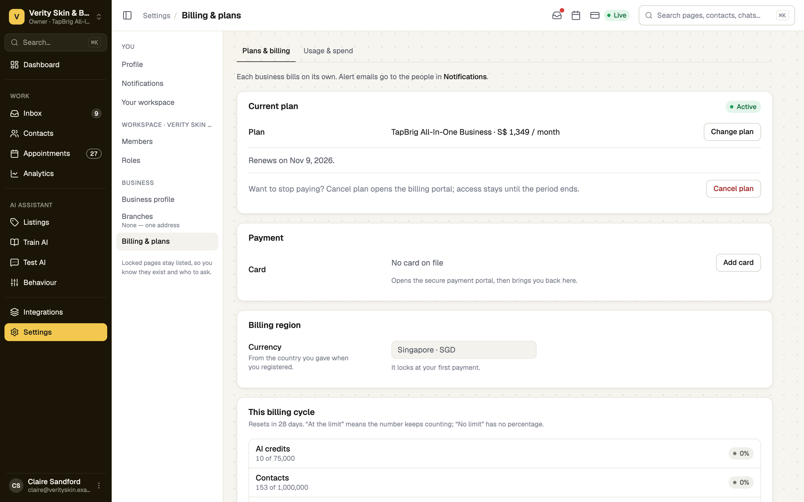Switch to the Usage & spend tab

[328, 51]
